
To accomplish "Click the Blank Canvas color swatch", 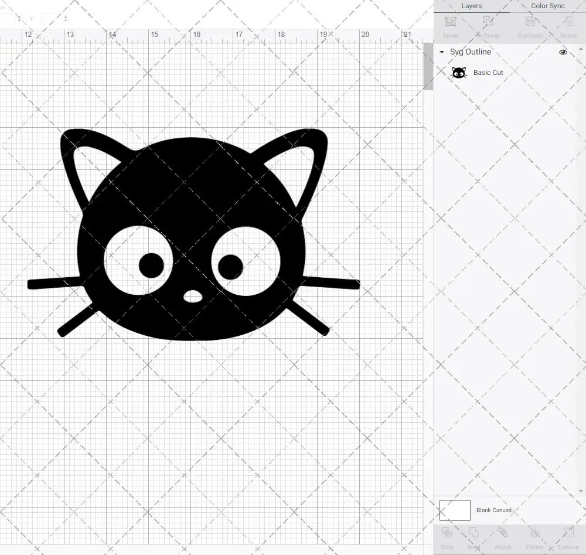I will point(454,510).
